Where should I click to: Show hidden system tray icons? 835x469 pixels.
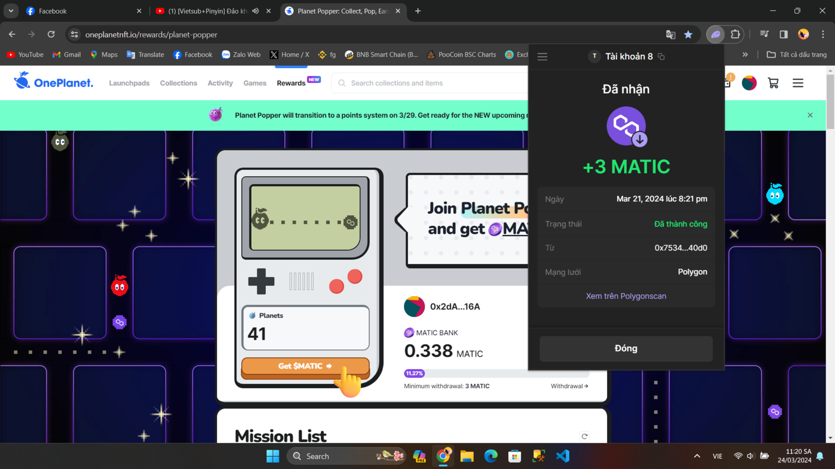[697, 456]
